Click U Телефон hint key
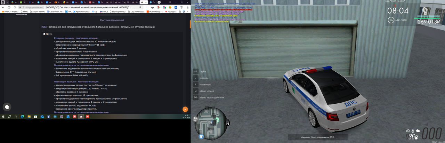445x143 pixels. click(195, 78)
